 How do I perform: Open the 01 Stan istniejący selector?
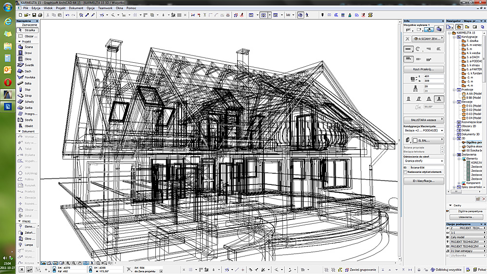pos(468,251)
